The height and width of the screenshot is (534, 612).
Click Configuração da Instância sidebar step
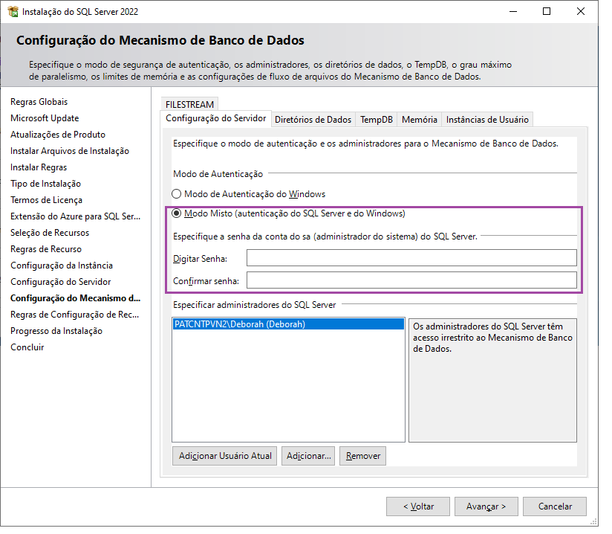coord(62,266)
